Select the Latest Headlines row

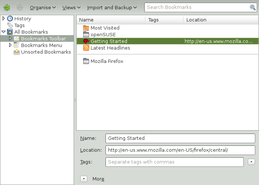(168, 48)
